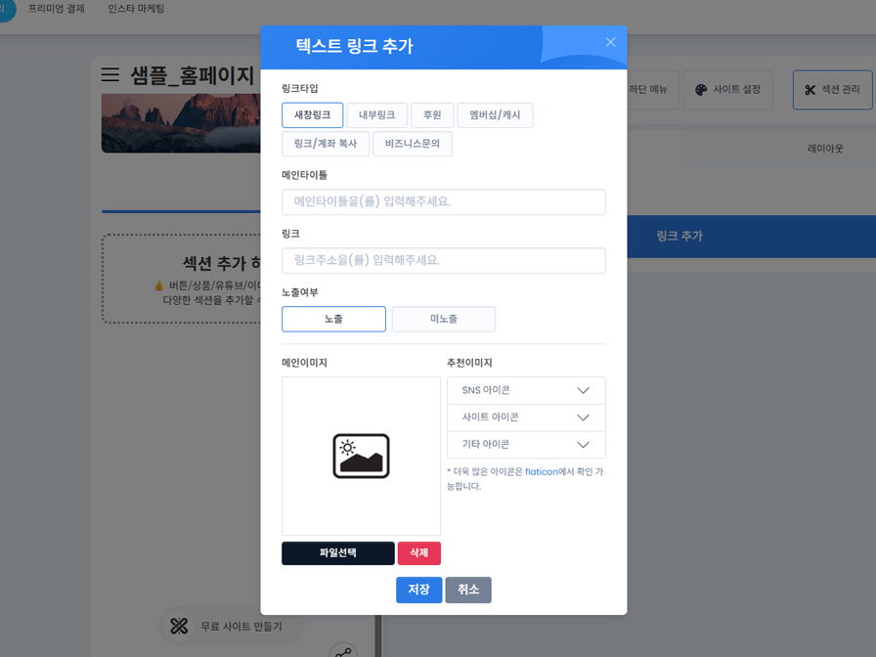The height and width of the screenshot is (657, 876).
Task: Click the image placeholder icon under 메인이미지
Action: click(x=361, y=456)
